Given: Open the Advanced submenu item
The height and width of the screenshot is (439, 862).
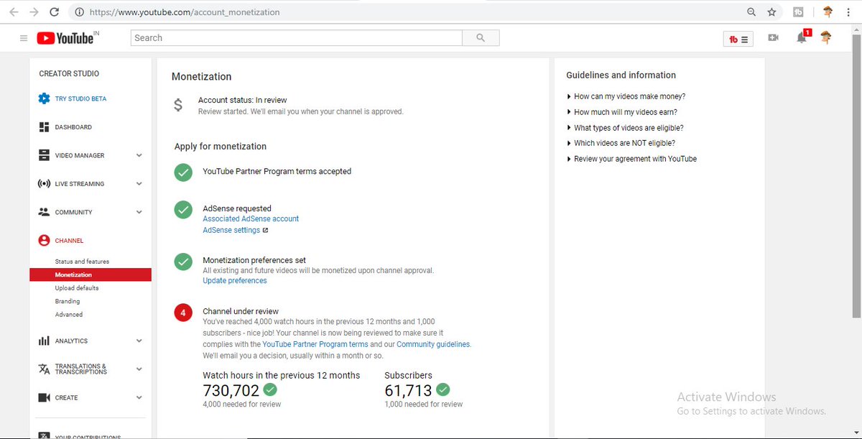Looking at the screenshot, I should 69,315.
